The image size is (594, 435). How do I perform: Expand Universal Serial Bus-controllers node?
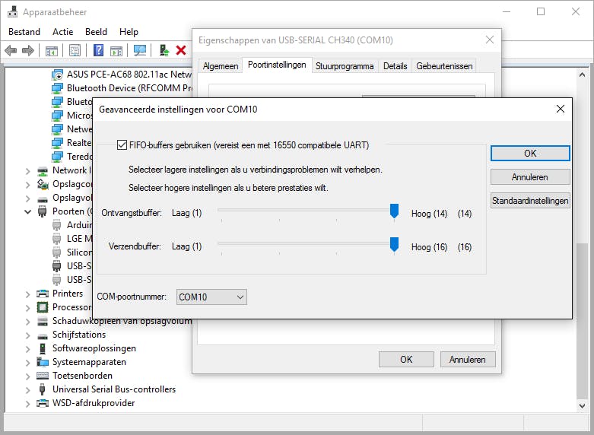27,390
